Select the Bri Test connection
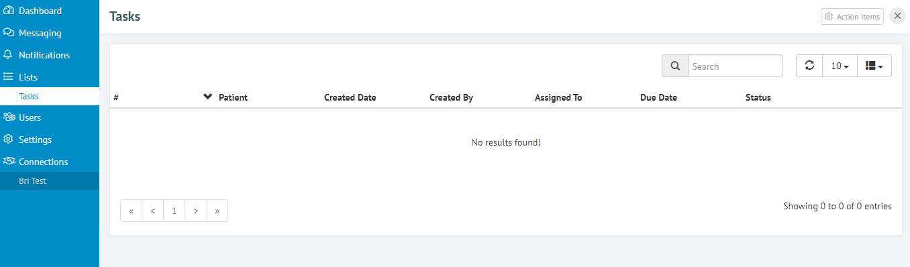This screenshot has height=267, width=910. (x=50, y=181)
